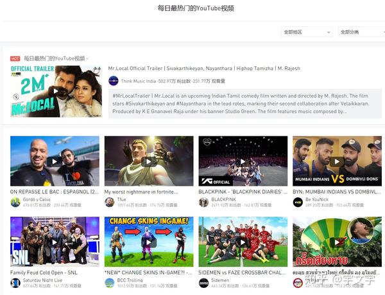Click the Saturday Night Live channel avatar

coord(15,283)
